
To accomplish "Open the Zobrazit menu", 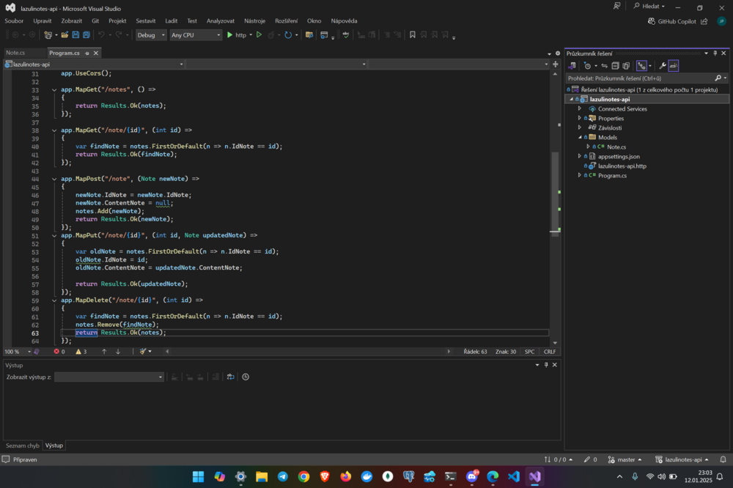I will pos(72,21).
